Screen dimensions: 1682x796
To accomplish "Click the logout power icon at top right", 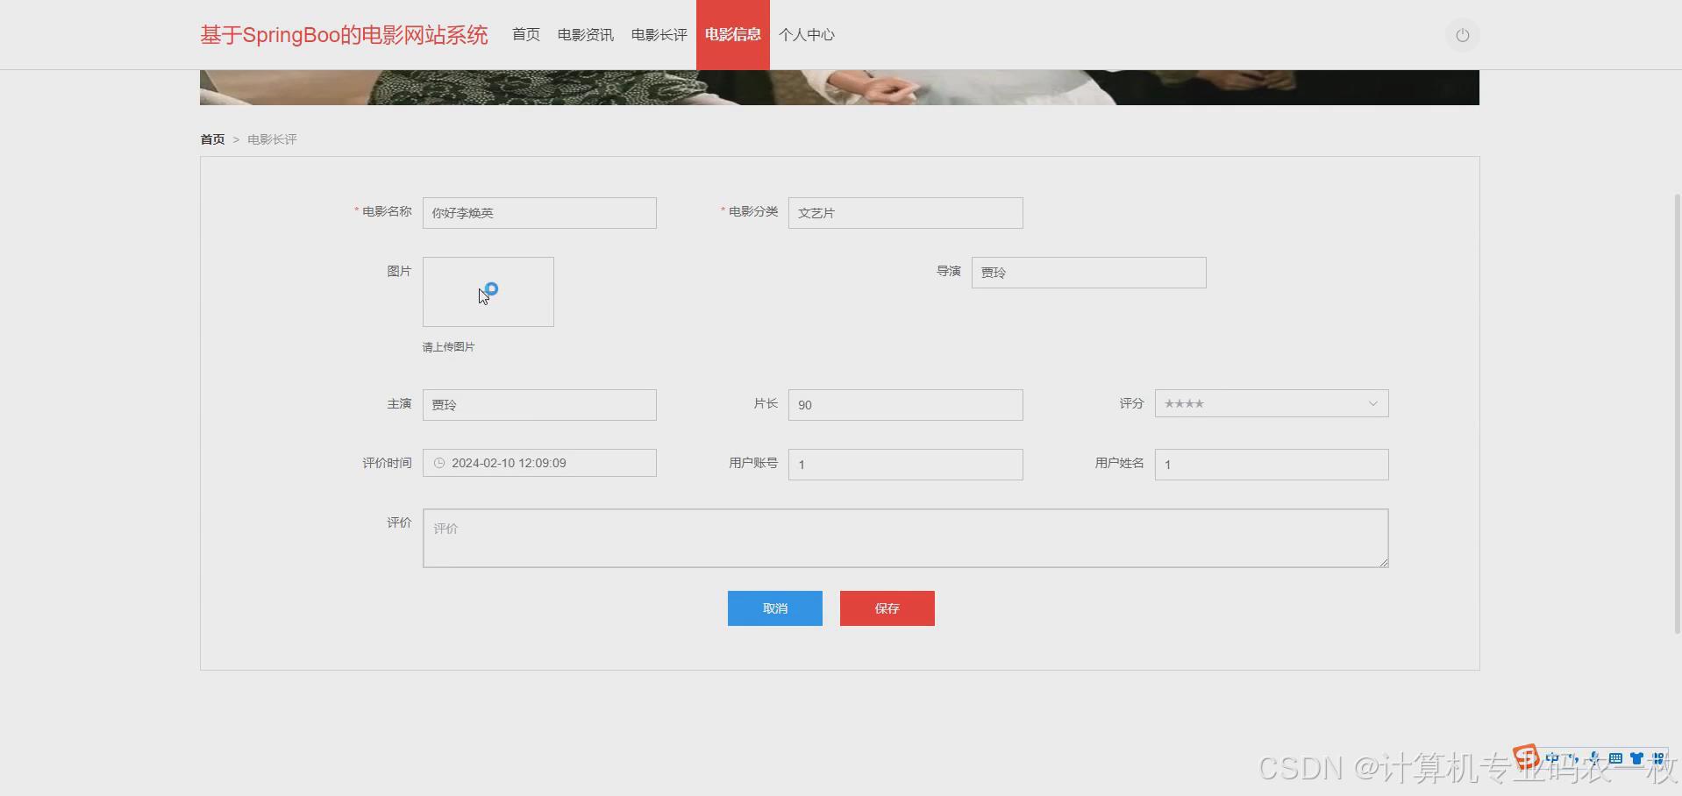I will pos(1461,35).
